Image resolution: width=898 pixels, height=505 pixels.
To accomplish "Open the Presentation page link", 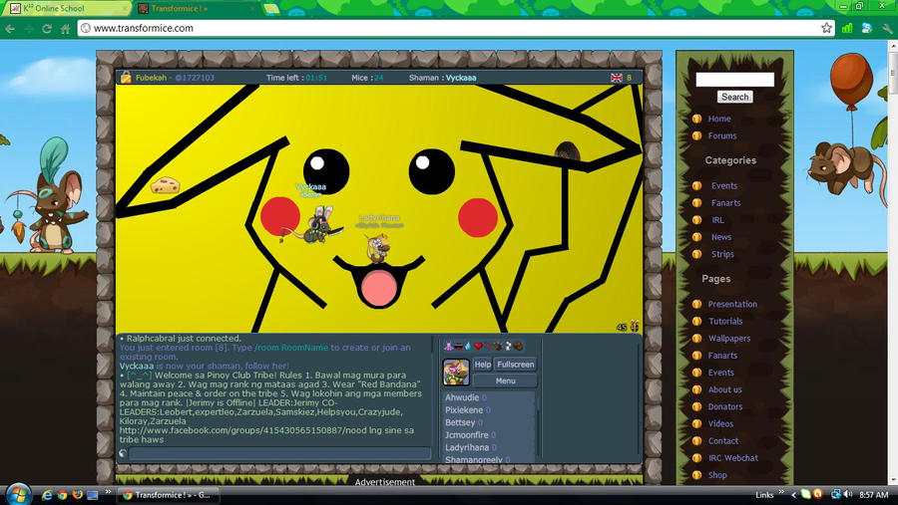I will tap(732, 304).
